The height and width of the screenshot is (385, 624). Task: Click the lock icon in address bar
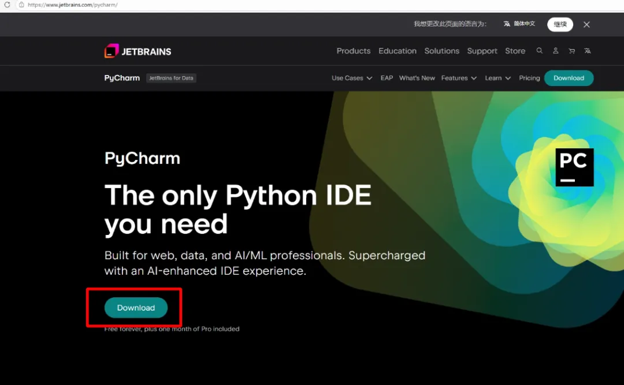(x=21, y=5)
